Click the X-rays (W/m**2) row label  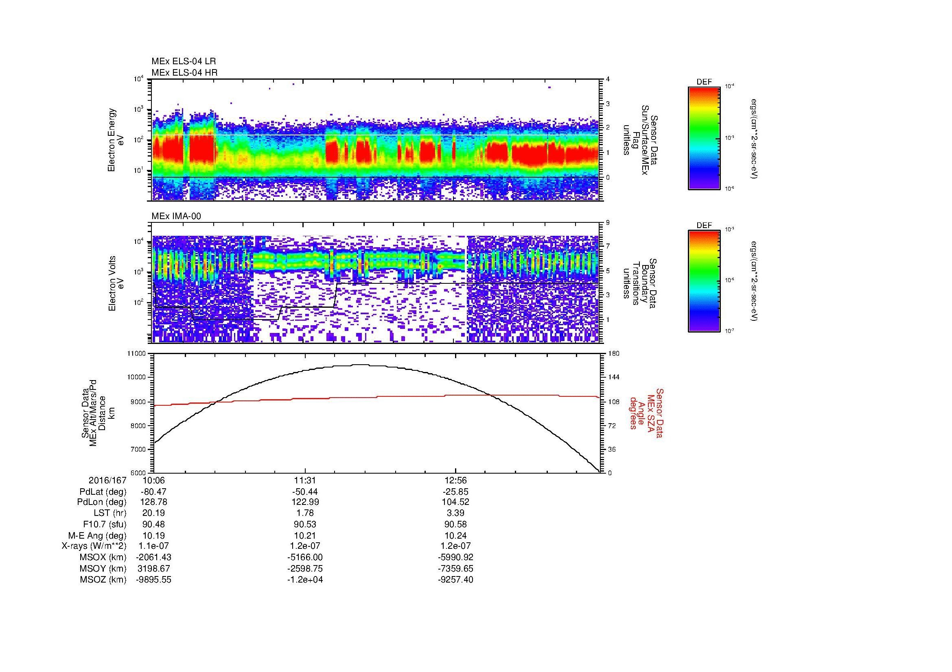[x=94, y=546]
